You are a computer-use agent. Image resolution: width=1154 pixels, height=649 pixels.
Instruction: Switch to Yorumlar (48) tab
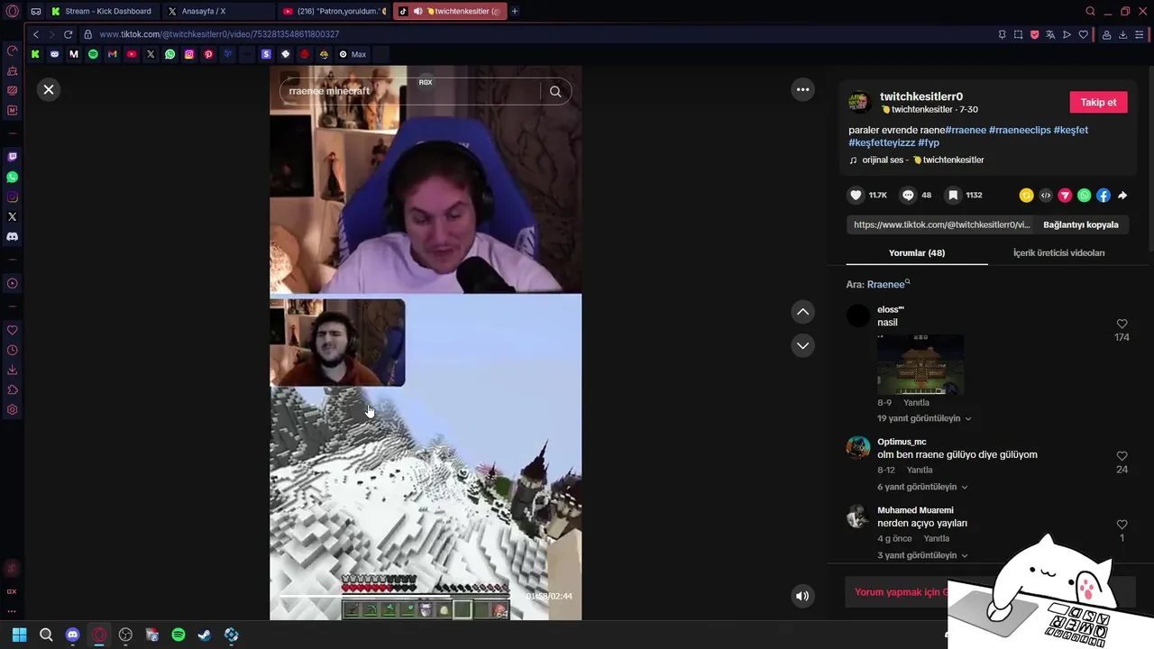pyautogui.click(x=917, y=253)
